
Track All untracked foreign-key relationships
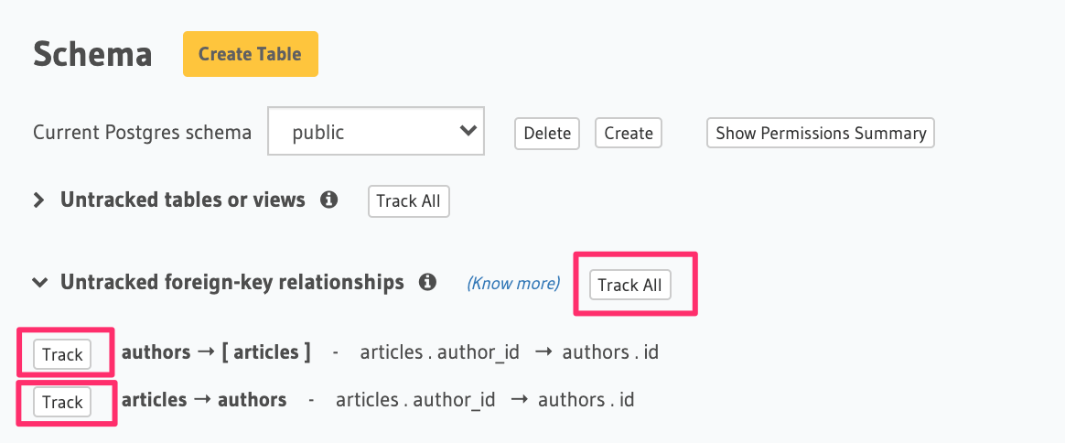629,285
